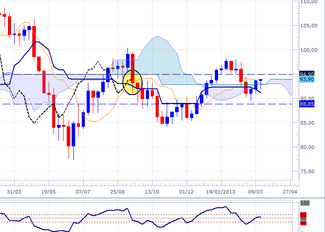325x232 pixels.
Task: Click the grey 100 label on oscillator axis
Action: click(x=304, y=203)
